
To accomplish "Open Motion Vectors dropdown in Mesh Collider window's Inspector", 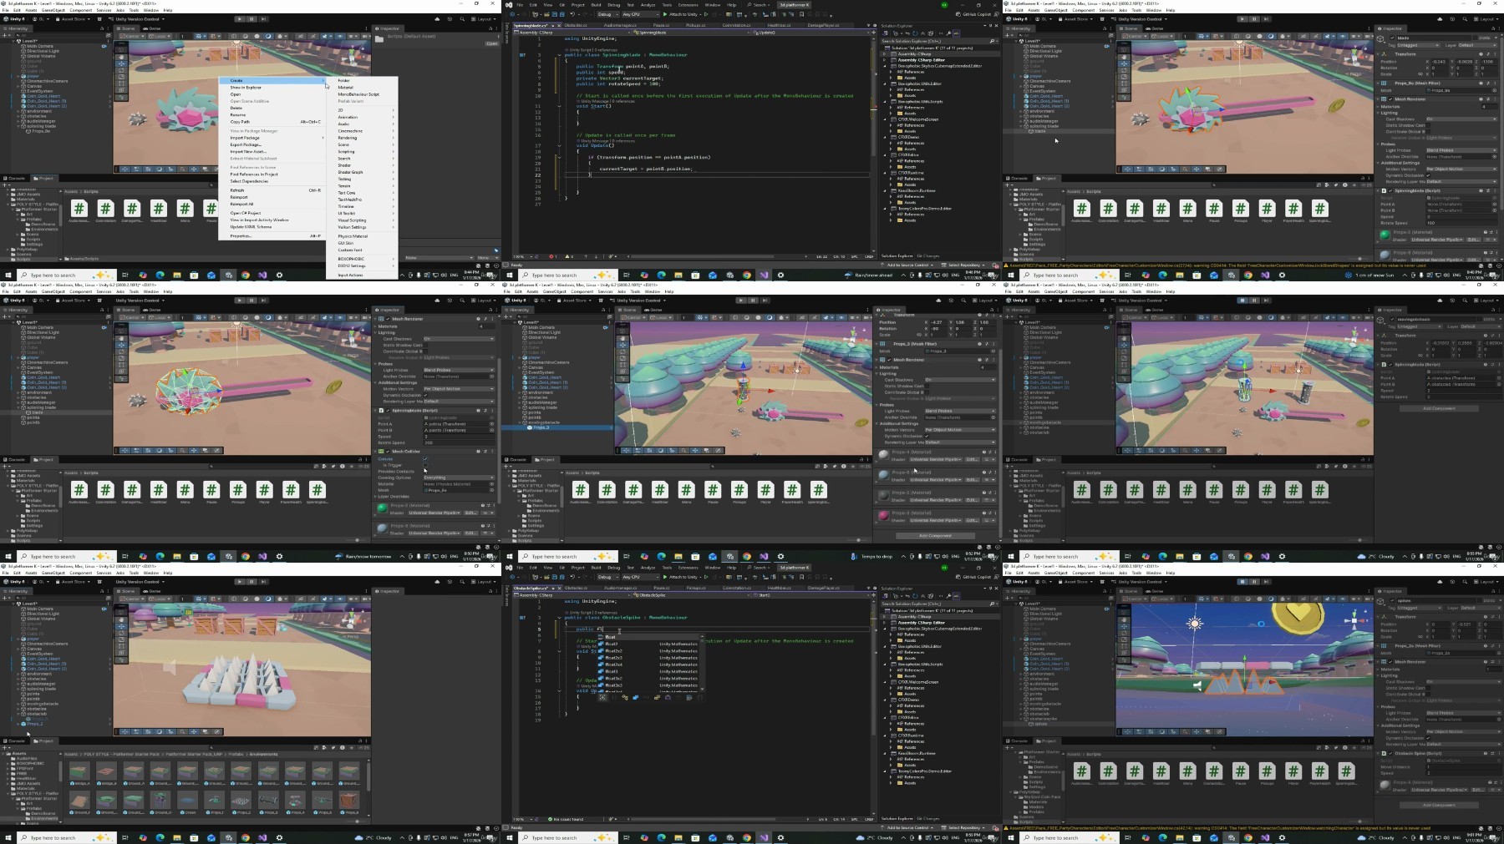I will (459, 389).
